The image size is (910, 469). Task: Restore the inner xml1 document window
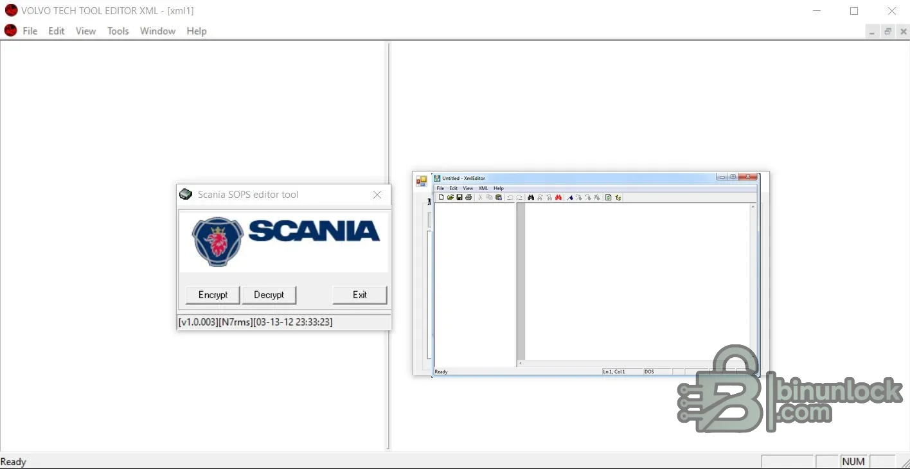click(888, 31)
